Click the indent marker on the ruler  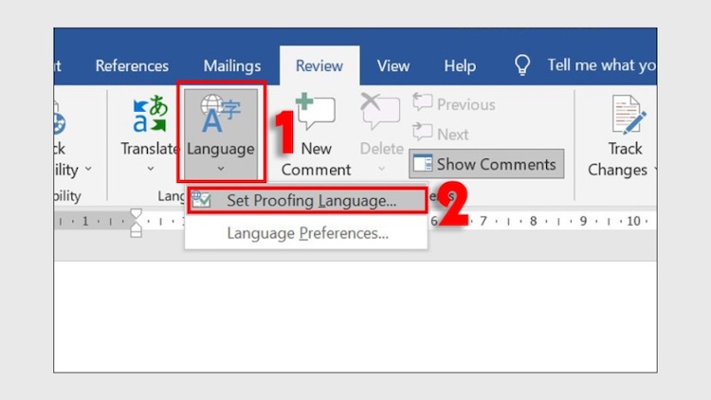(x=136, y=224)
